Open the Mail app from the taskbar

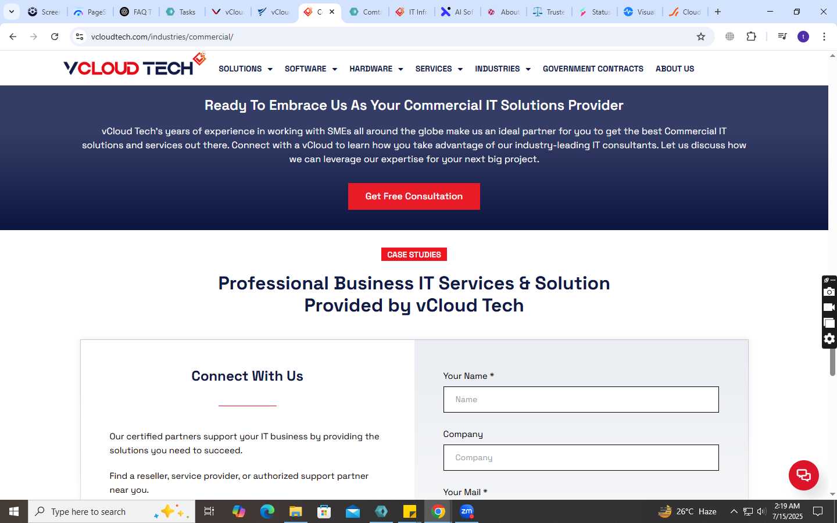[x=353, y=511]
